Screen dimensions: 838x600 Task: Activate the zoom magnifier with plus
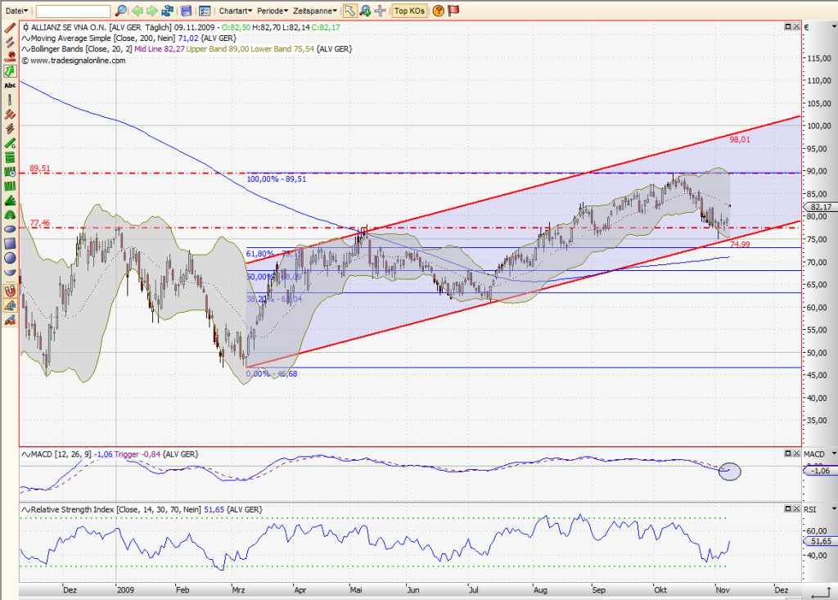365,10
